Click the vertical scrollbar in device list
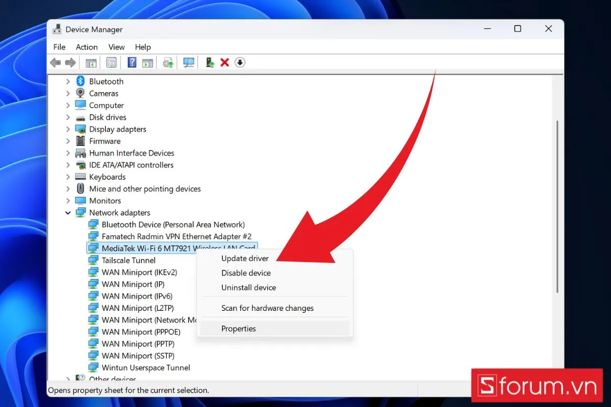611x407 pixels. [558, 203]
